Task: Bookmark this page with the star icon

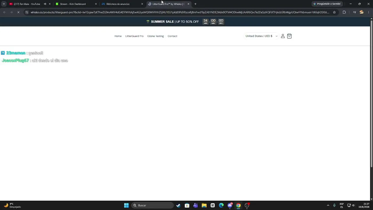Action: pyautogui.click(x=334, y=12)
